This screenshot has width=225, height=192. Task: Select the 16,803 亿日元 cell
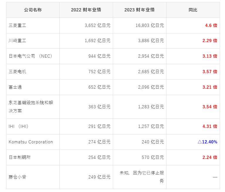[140, 25]
